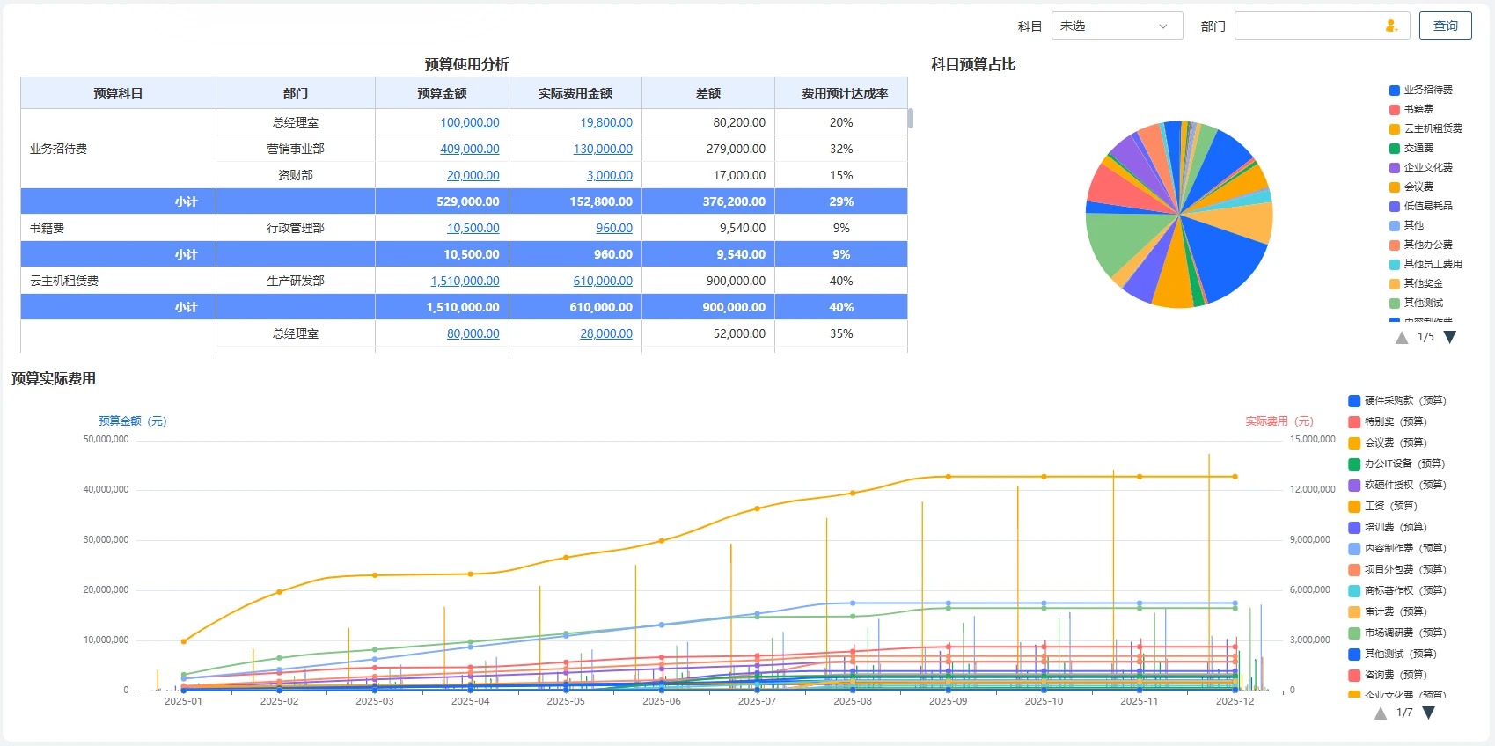Toggle 云主机租赁费 legend item
The width and height of the screenshot is (1495, 746).
click(1425, 128)
